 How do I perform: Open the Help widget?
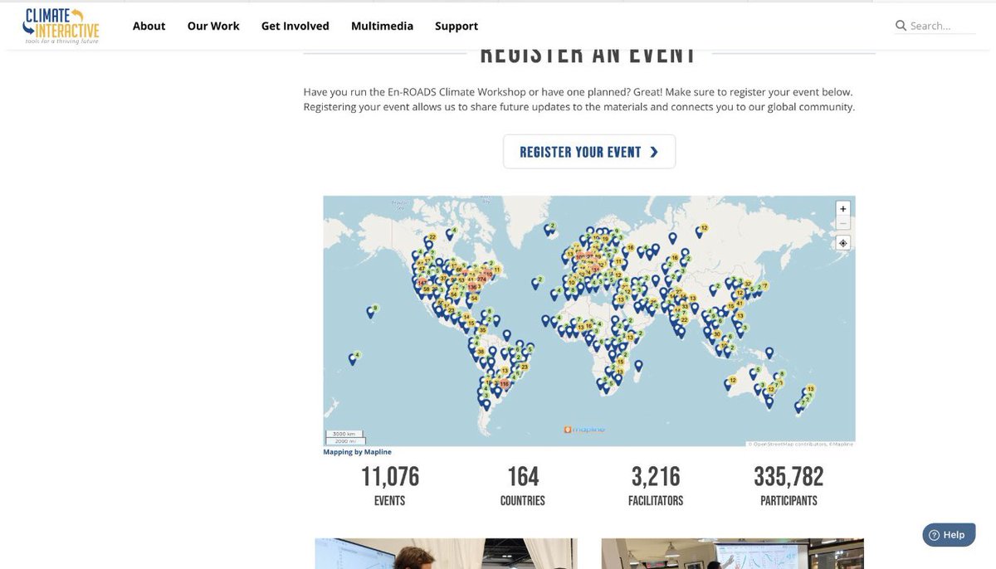949,535
